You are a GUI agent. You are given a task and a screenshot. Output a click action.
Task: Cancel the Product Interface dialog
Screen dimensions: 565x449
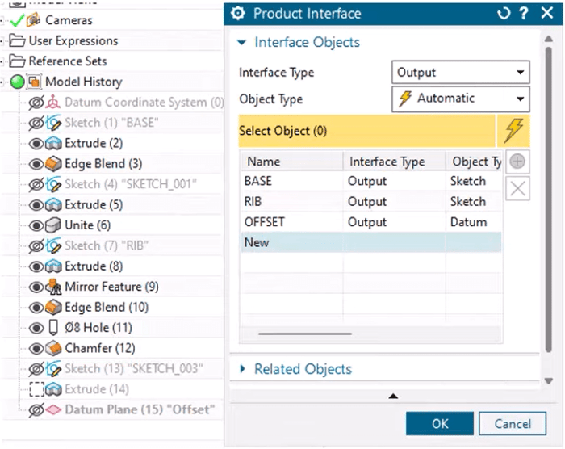point(513,423)
